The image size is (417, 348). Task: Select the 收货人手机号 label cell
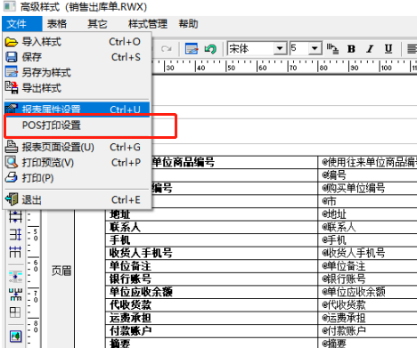[x=212, y=253]
